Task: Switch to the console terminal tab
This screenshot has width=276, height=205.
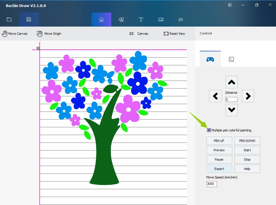Action: (x=231, y=59)
